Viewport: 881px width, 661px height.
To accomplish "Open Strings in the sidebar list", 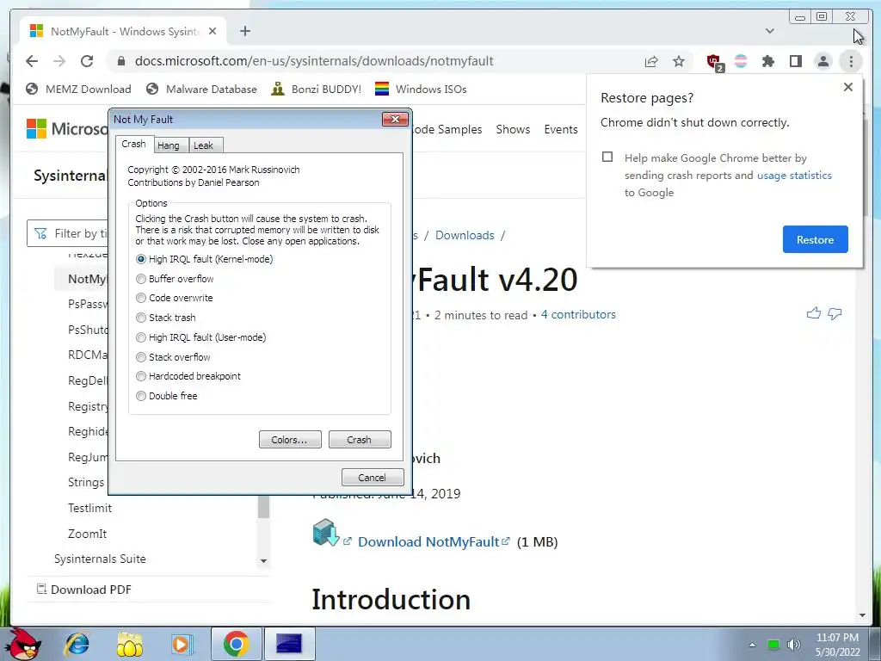I will pos(86,482).
